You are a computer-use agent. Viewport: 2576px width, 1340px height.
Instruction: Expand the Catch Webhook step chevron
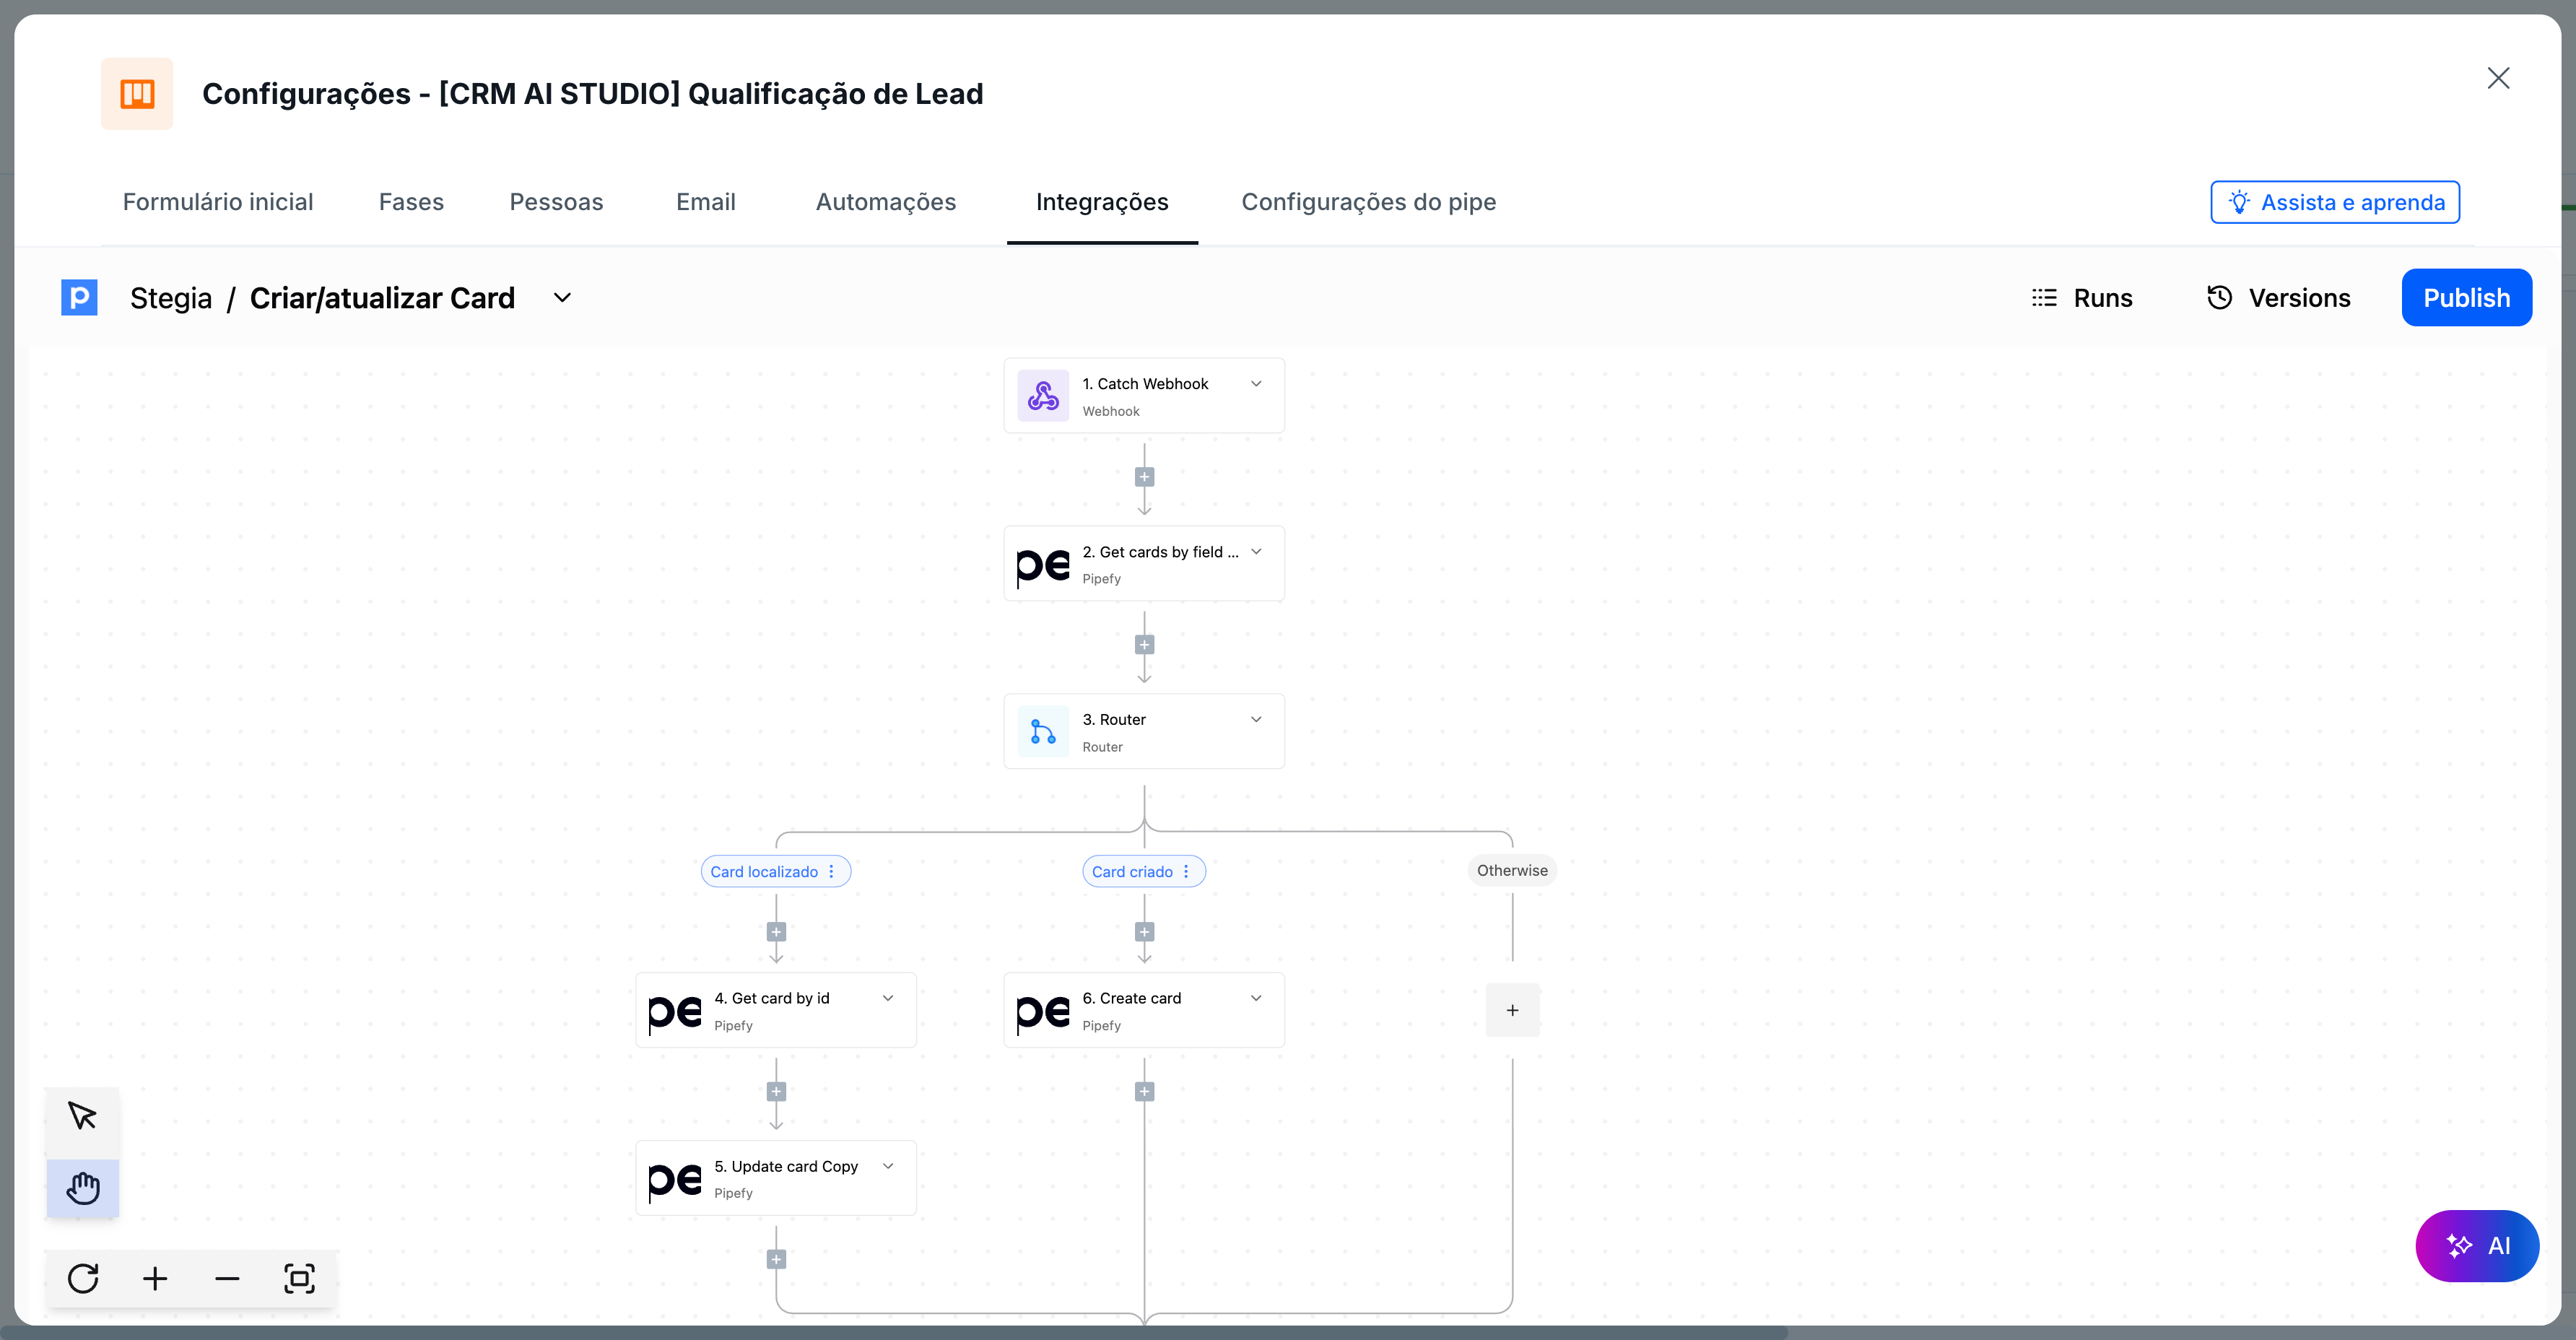pyautogui.click(x=1256, y=384)
